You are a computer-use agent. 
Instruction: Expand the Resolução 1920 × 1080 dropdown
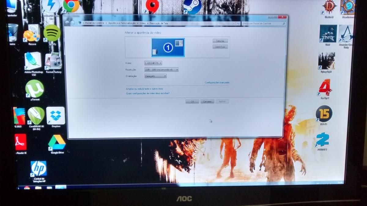click(161, 70)
